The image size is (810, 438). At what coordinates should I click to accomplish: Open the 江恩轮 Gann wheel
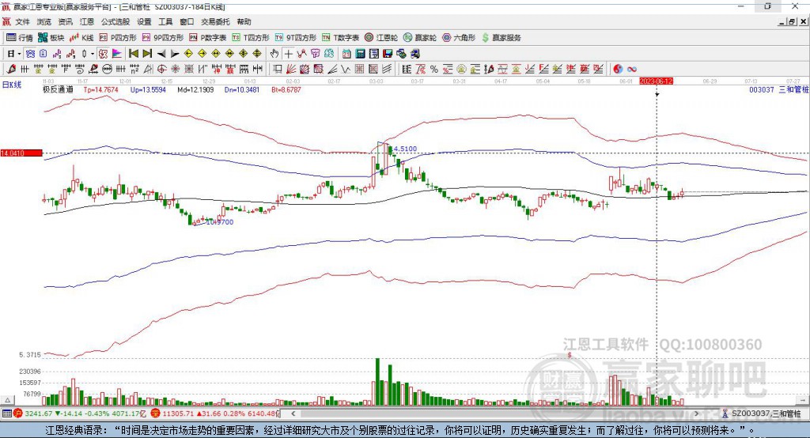[381, 38]
